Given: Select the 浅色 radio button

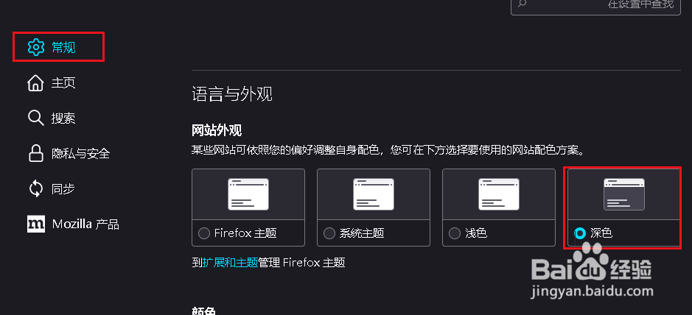Looking at the screenshot, I should pos(455,233).
